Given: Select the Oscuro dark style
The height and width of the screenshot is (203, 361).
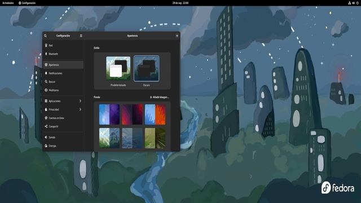Looking at the screenshot, I should tap(147, 68).
